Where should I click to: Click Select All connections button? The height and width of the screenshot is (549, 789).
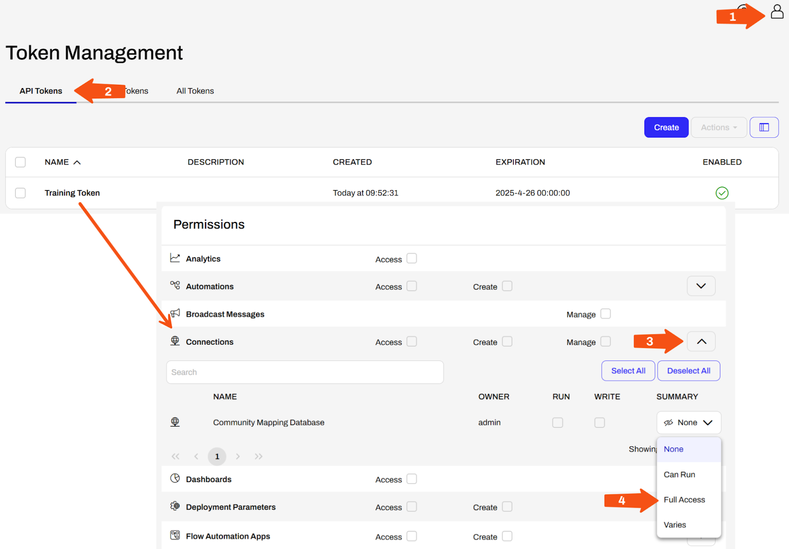(628, 371)
